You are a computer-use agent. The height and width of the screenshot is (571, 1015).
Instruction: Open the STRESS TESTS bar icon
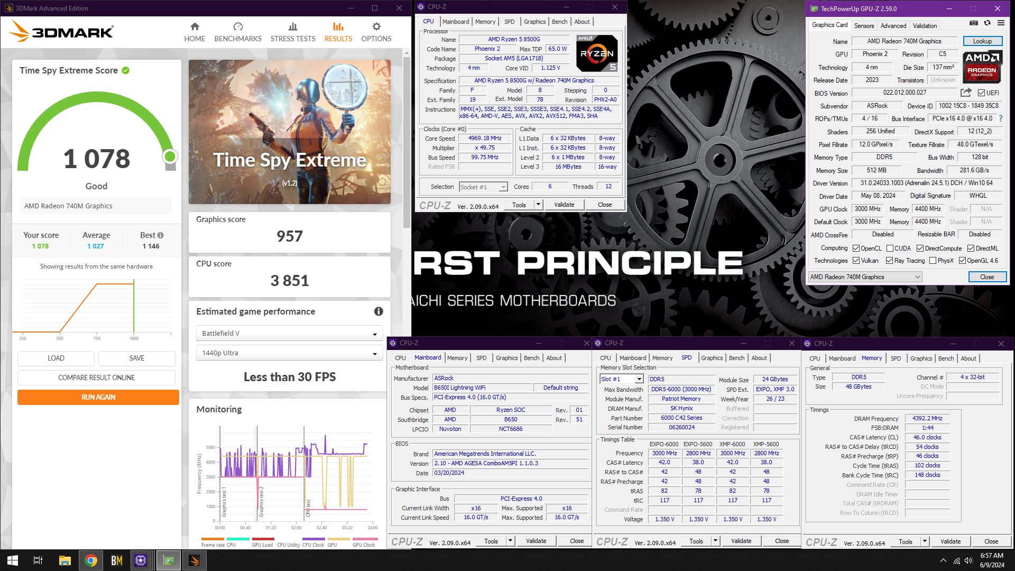[x=293, y=26]
